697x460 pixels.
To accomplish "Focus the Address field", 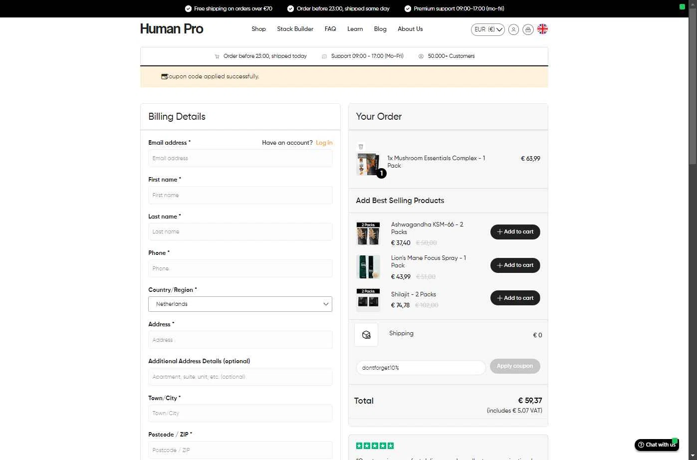I will click(240, 340).
